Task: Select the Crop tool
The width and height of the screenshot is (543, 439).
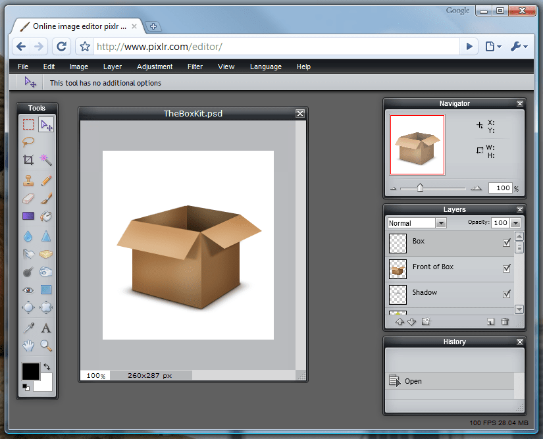Action: click(x=28, y=159)
